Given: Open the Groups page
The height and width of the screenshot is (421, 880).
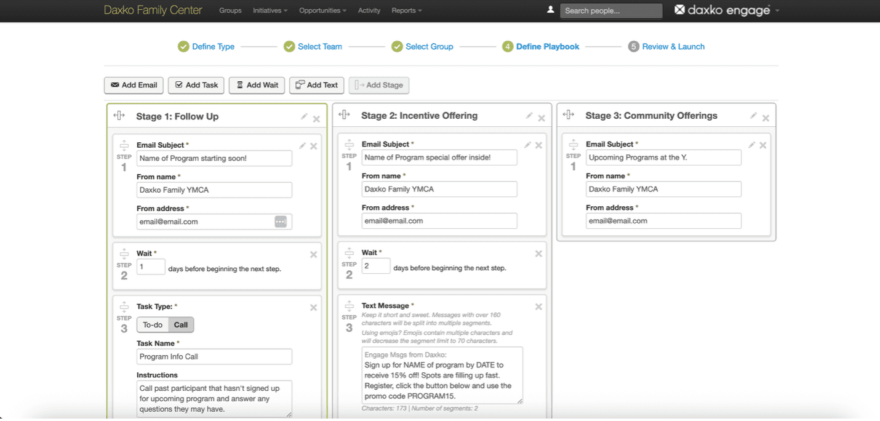Looking at the screenshot, I should pyautogui.click(x=230, y=10).
